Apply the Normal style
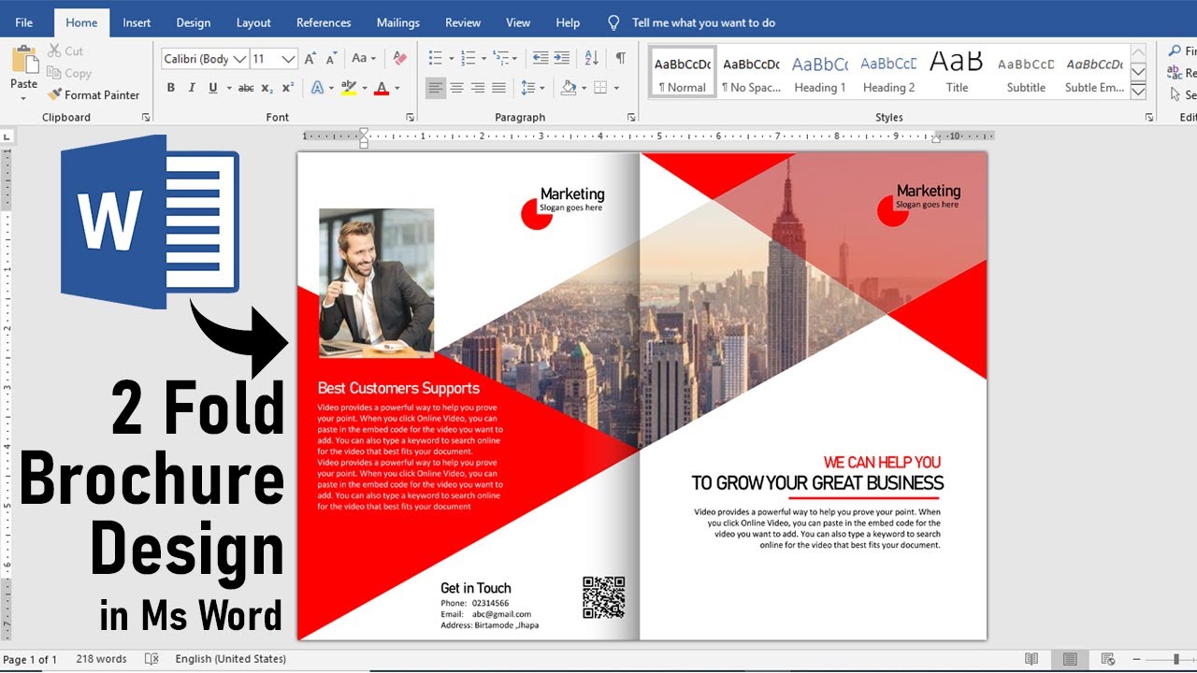1197x673 pixels. 683,72
